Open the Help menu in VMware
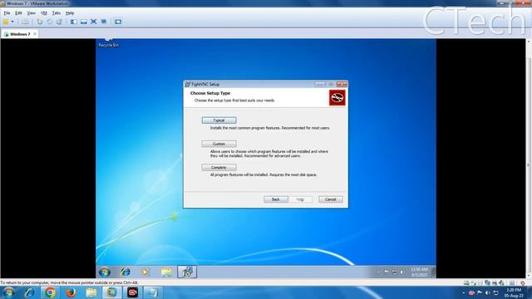532x299 pixels. [70, 13]
